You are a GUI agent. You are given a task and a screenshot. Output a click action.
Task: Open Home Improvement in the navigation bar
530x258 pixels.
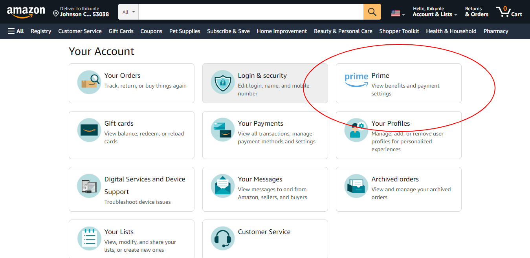[282, 31]
